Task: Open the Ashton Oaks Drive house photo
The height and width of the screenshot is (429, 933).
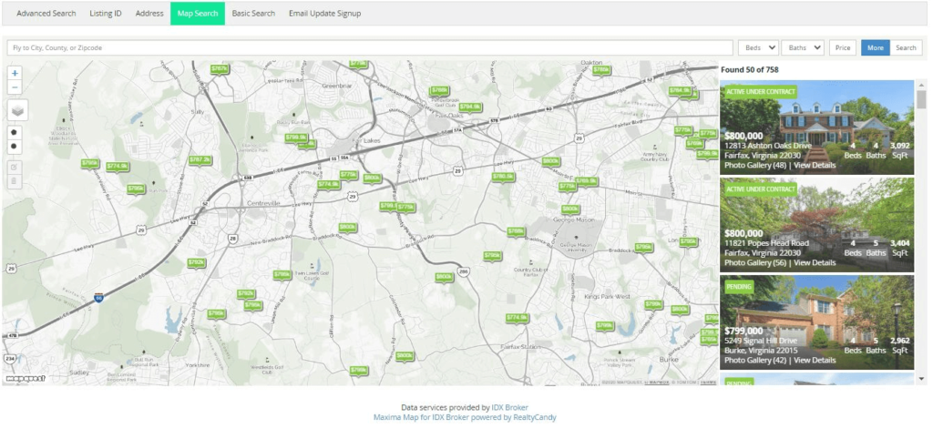Action: point(817,128)
